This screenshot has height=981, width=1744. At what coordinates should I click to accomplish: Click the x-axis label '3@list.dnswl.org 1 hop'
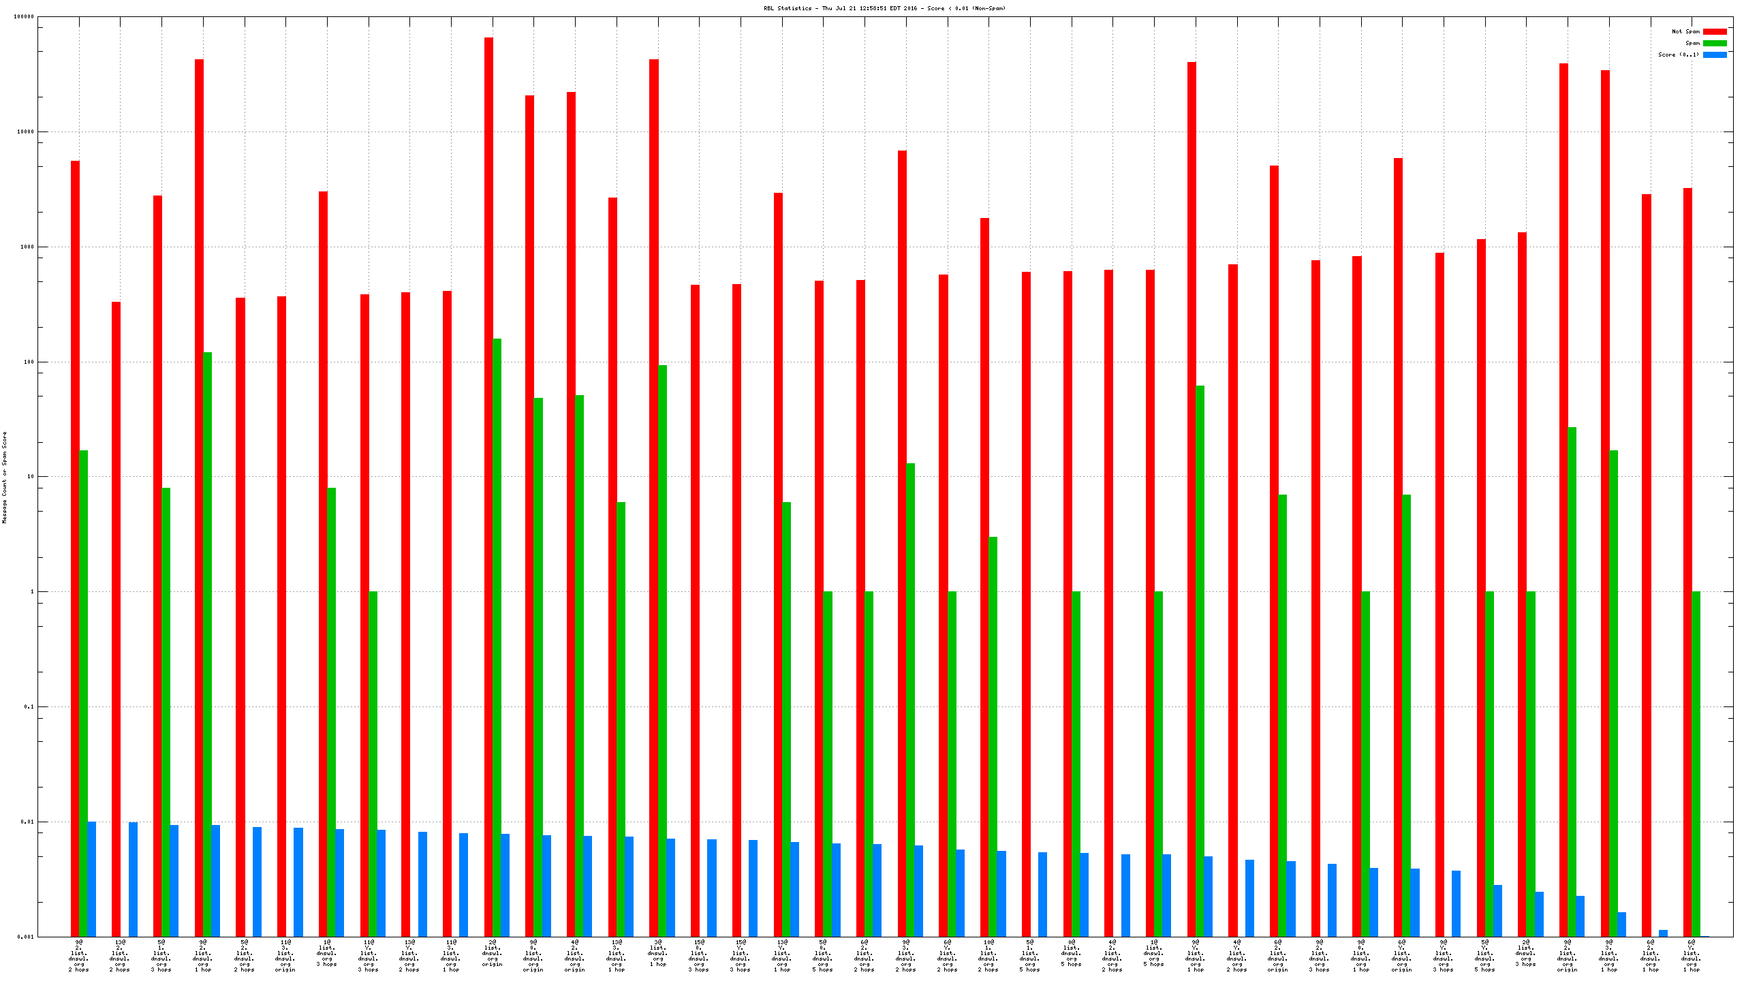[x=657, y=952]
